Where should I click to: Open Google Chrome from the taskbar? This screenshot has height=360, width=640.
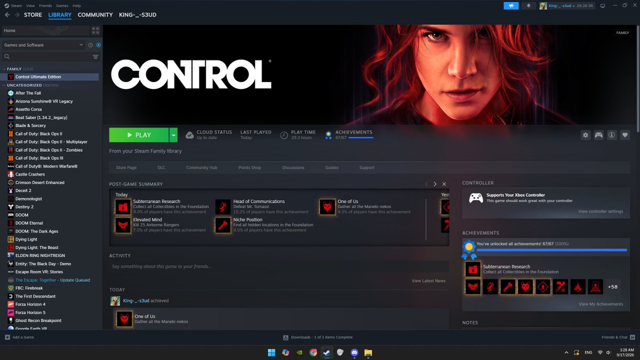coord(313,353)
